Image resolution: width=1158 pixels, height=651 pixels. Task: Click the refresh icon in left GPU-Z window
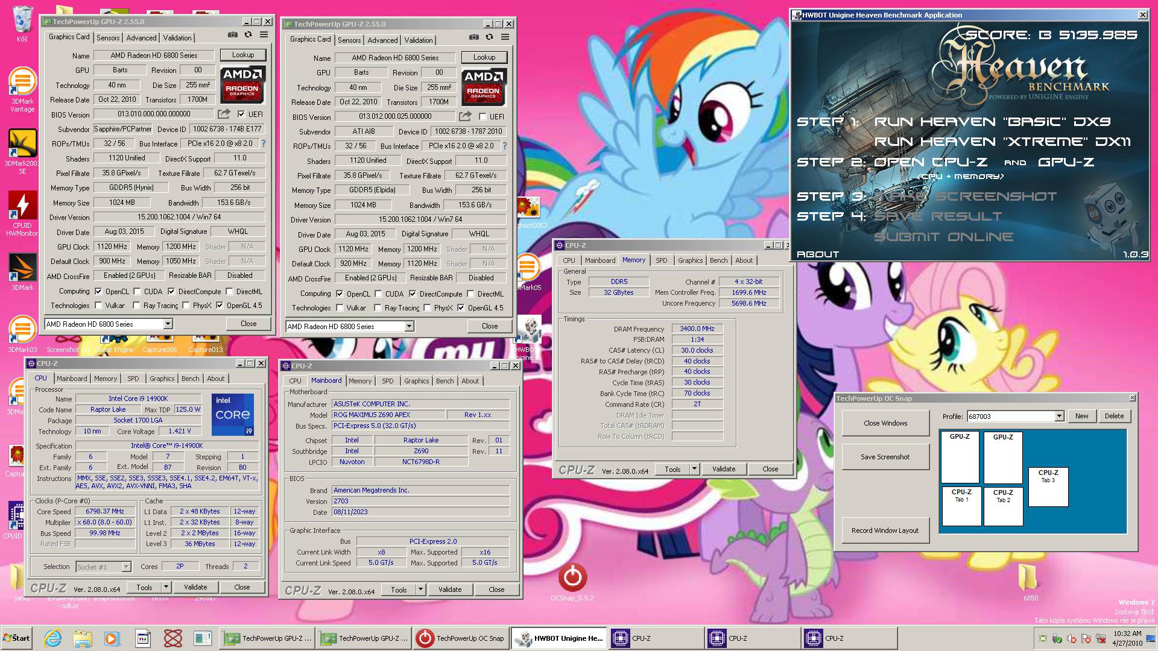point(248,35)
